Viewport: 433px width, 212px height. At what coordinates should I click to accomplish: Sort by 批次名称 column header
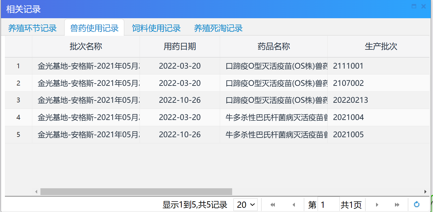pyautogui.click(x=86, y=46)
